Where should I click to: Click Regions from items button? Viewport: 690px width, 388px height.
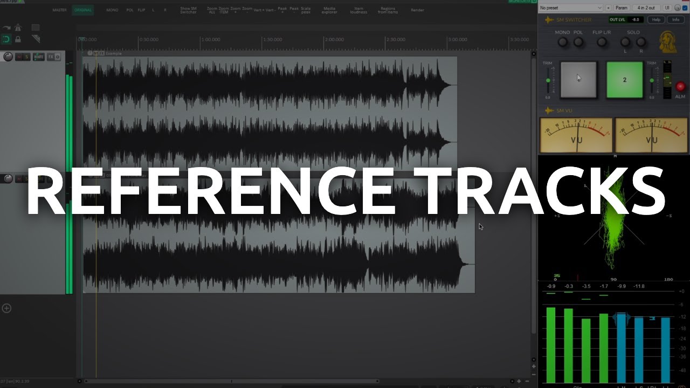[x=388, y=10]
